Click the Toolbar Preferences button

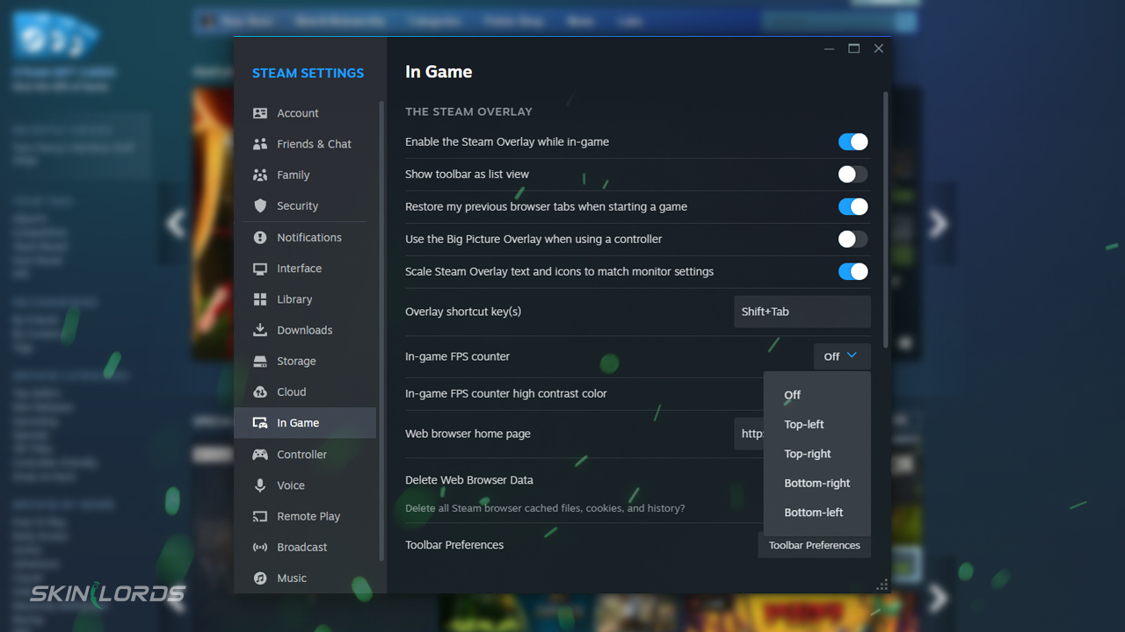[814, 545]
